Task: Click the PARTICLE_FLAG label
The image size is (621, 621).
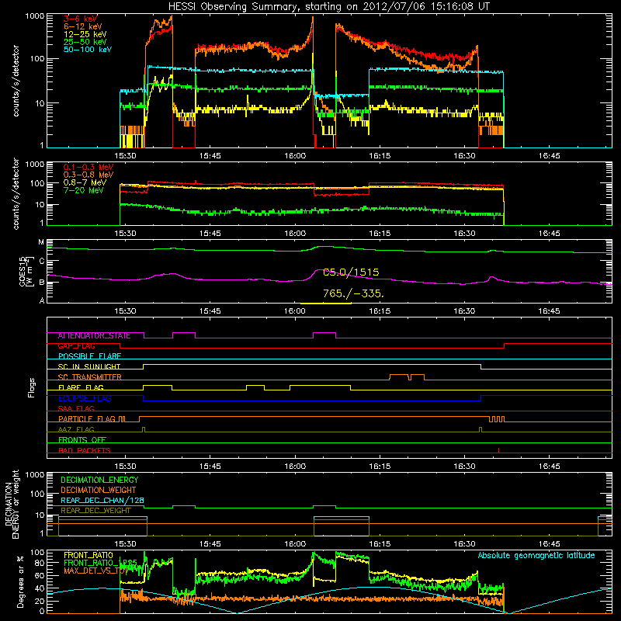Action: click(87, 419)
